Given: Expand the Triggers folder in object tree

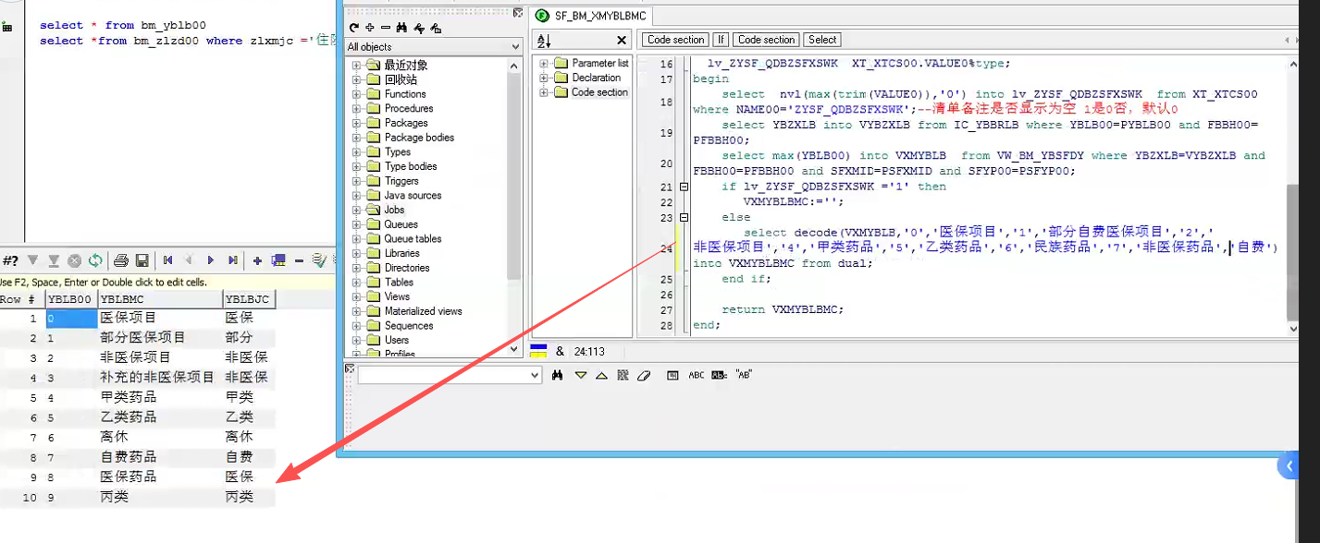Looking at the screenshot, I should coord(357,181).
